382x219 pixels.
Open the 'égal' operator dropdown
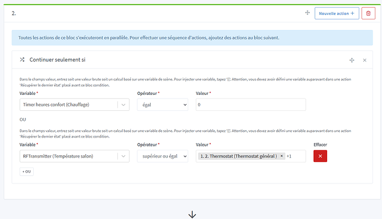click(x=163, y=105)
